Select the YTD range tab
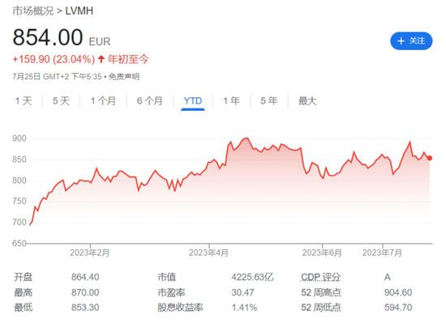 click(x=193, y=101)
